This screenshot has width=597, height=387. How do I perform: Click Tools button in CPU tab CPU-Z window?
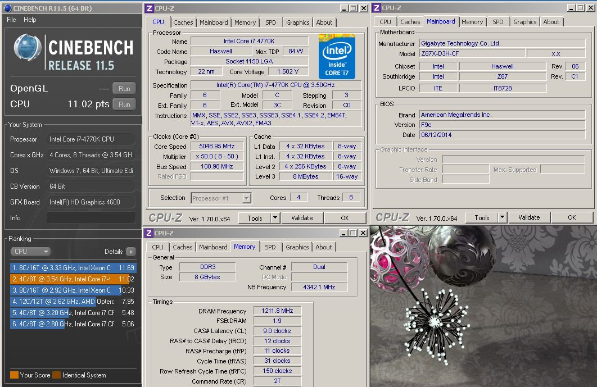pyautogui.click(x=255, y=218)
